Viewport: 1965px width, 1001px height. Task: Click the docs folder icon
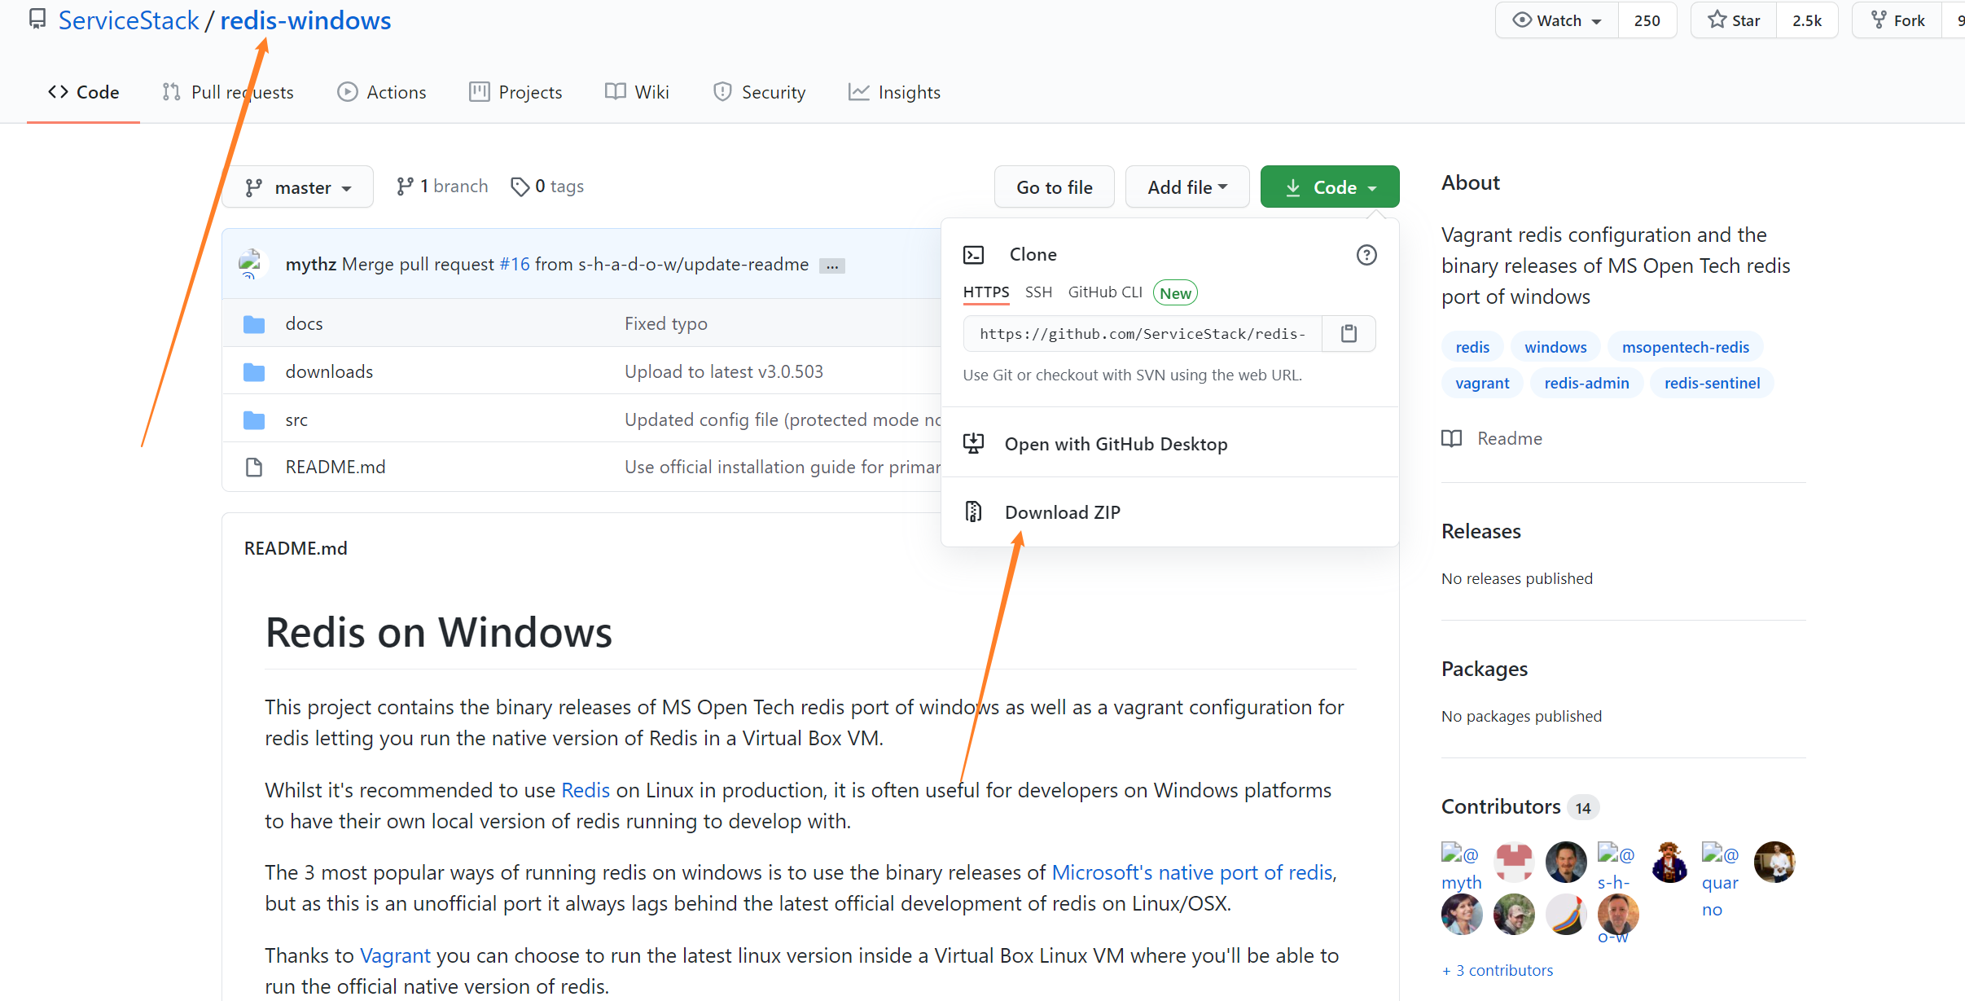(x=254, y=324)
